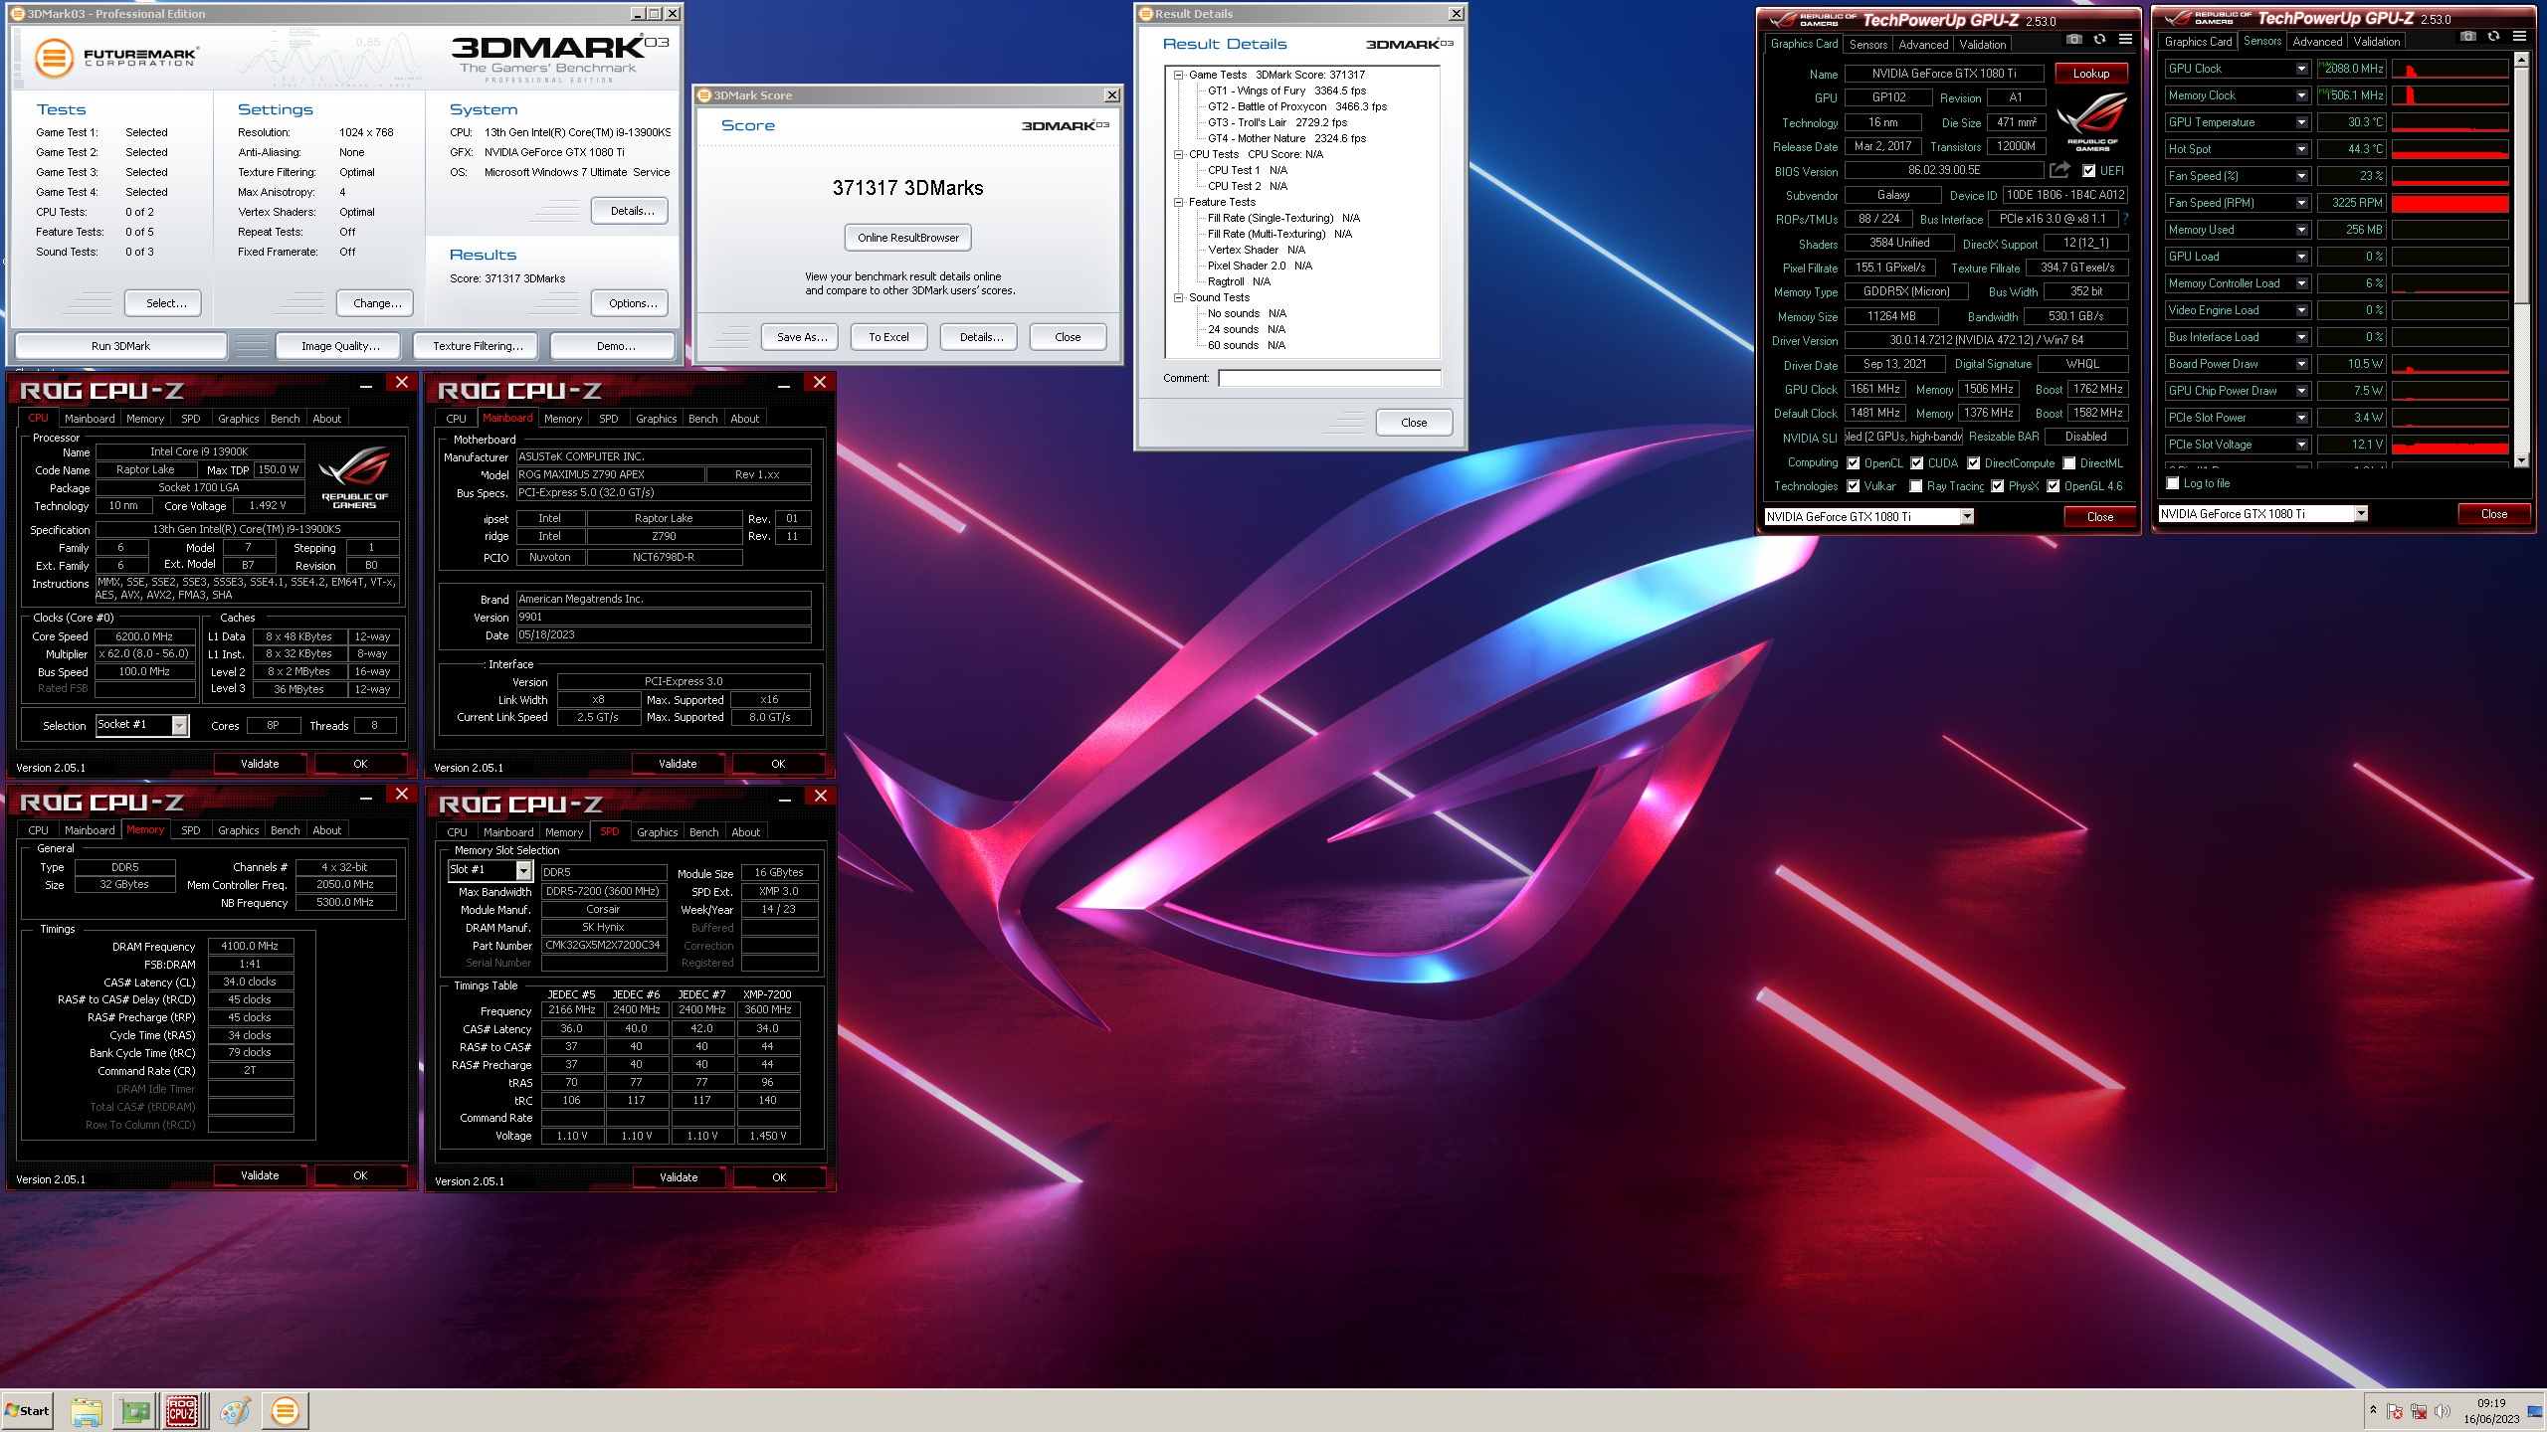
Task: Click Image Quality... button in 3DMark03
Action: tap(340, 346)
